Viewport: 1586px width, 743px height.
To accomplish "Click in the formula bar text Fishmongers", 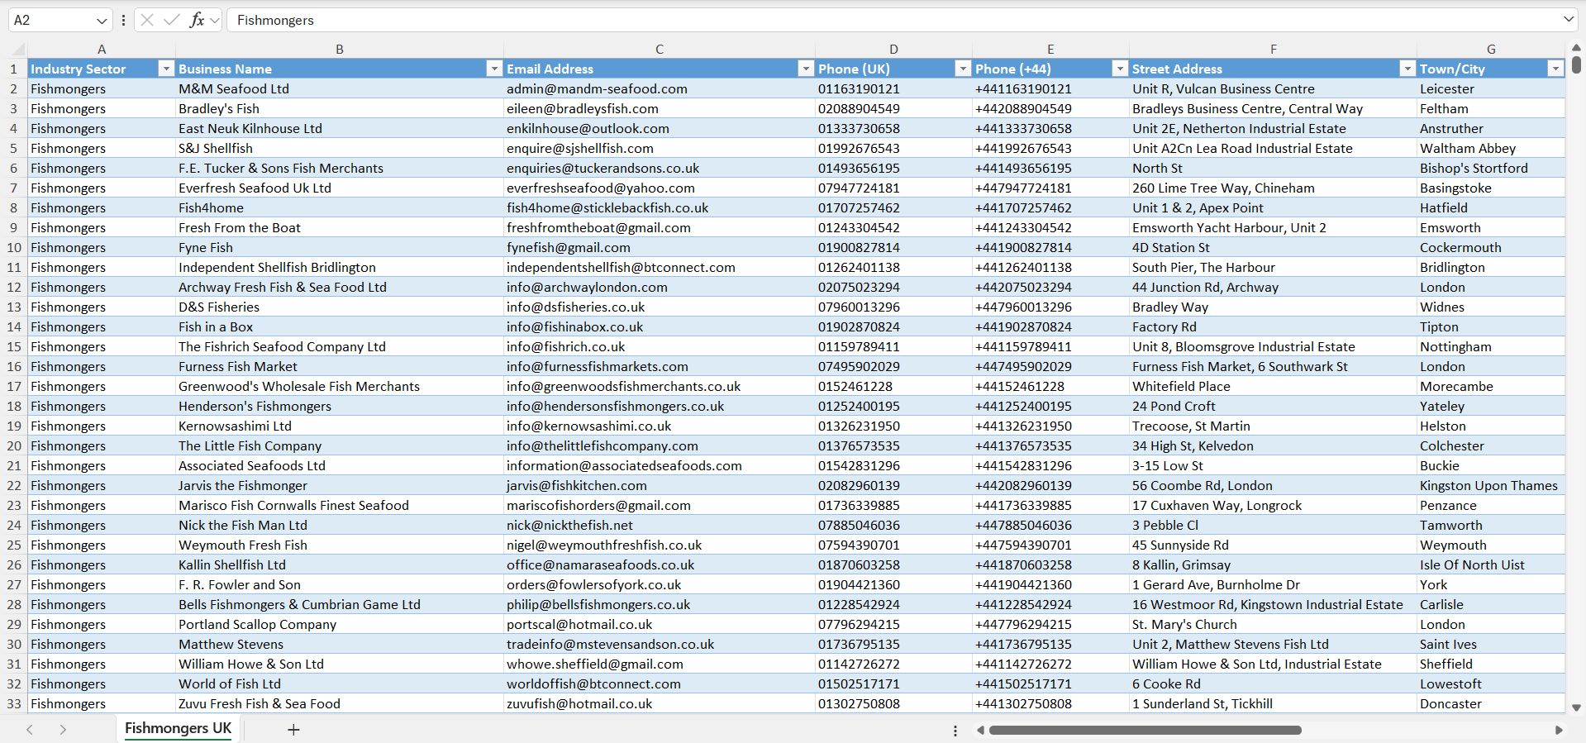I will click(275, 20).
